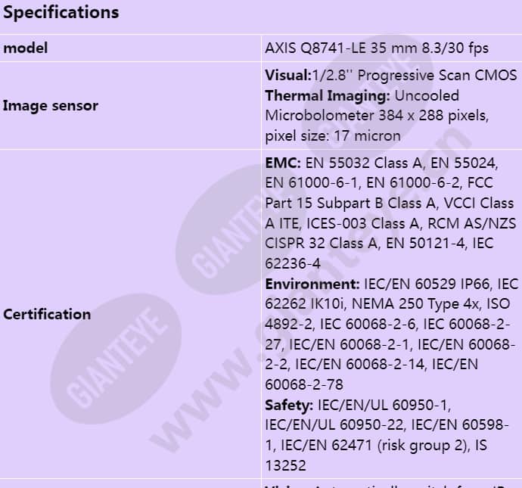Click the model row label

[26, 48]
